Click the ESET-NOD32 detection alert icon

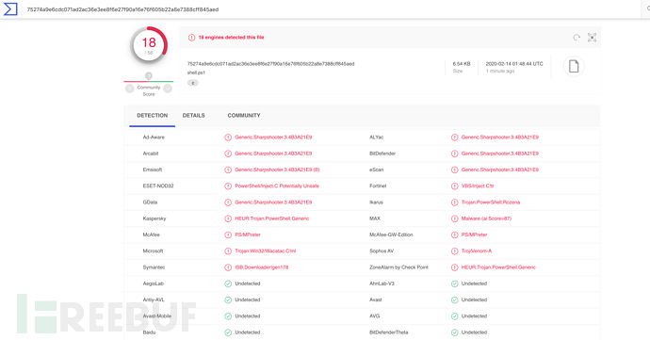(x=228, y=186)
